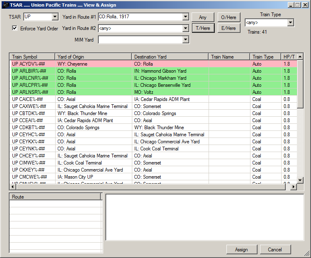Select train row UP CAICE%-##
Image resolution: width=311 pixels, height=258 pixels.
point(153,99)
